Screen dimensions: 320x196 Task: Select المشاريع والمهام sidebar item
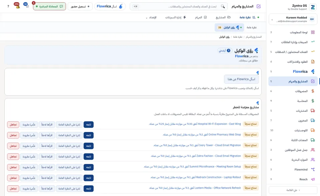pyautogui.click(x=293, y=81)
